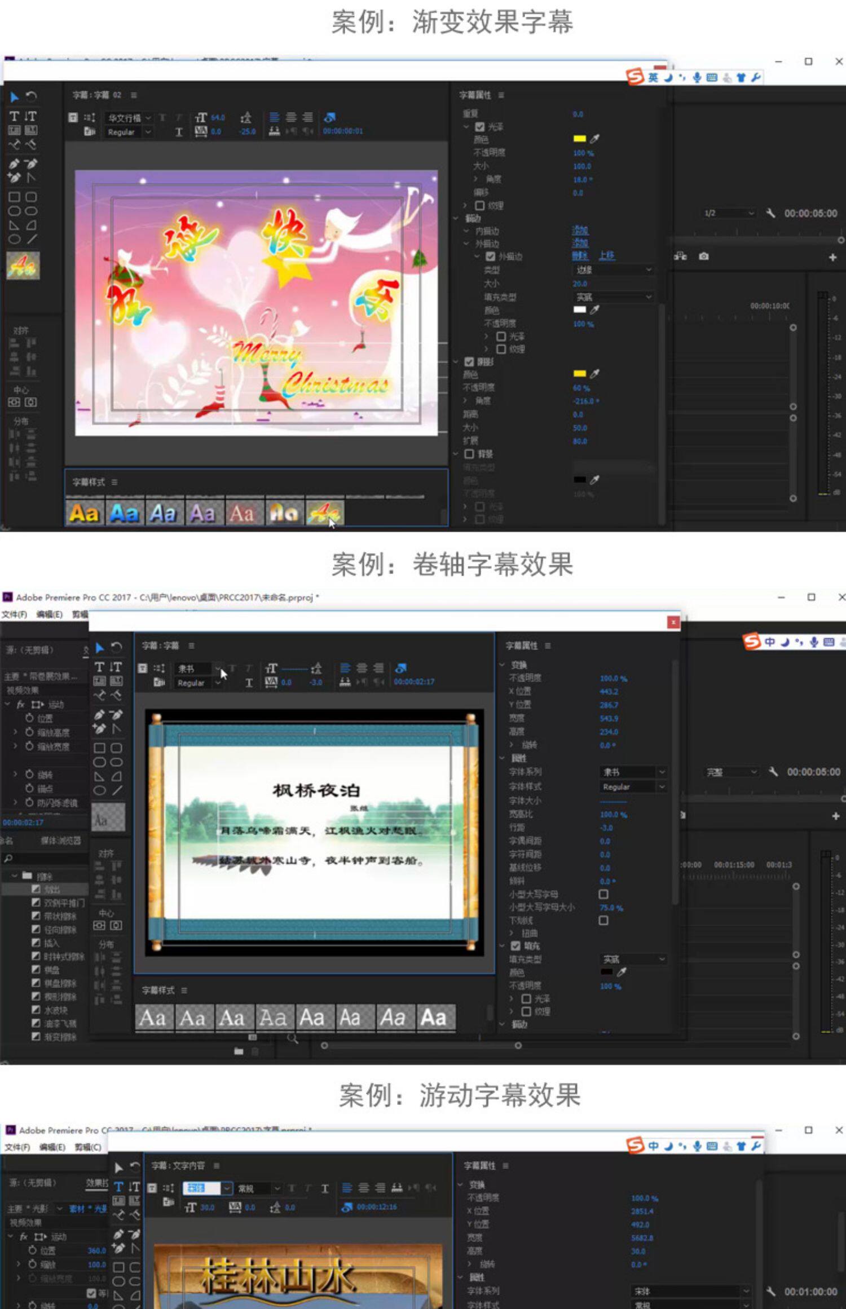
Task: Select 双侧平推门 transition in effects list
Action: [x=64, y=903]
